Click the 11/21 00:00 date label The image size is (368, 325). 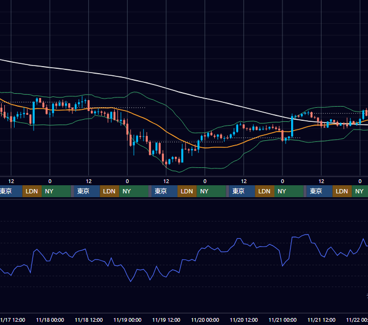(x=282, y=320)
